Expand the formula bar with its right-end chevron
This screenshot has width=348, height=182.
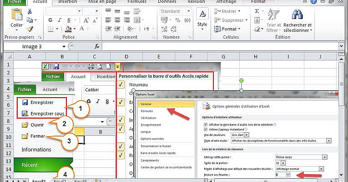tap(341, 46)
